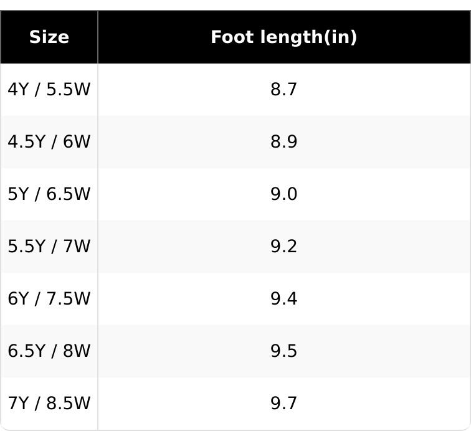
Task: Click the 8.5W text in last row
Action: click(x=68, y=403)
